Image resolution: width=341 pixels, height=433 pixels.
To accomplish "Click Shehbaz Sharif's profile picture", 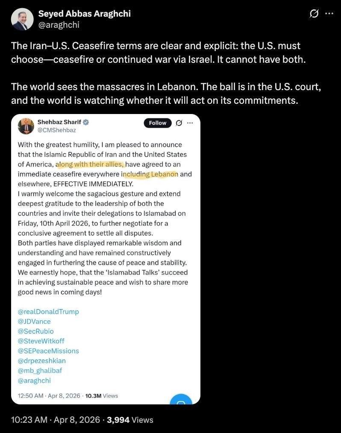I will click(x=26, y=126).
